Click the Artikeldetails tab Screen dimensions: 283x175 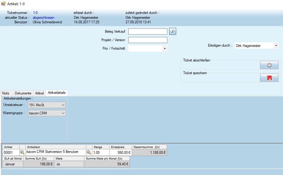(x=57, y=93)
